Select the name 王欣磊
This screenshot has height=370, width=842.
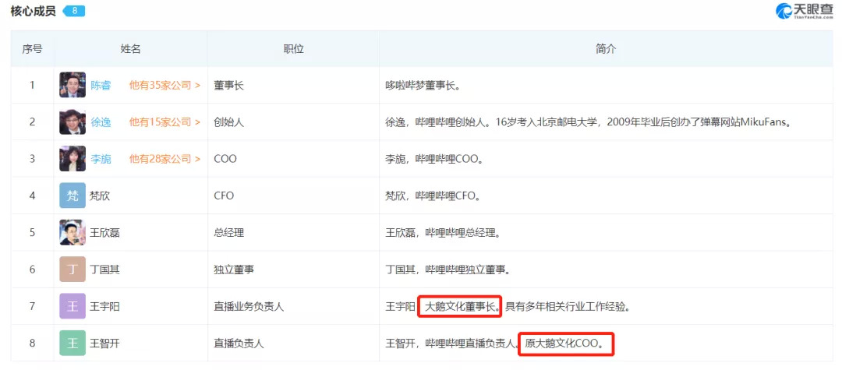(x=105, y=233)
